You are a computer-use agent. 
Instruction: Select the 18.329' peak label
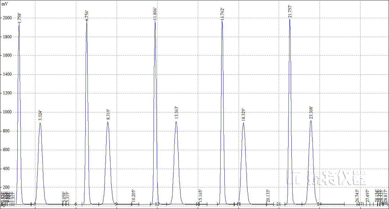point(243,114)
